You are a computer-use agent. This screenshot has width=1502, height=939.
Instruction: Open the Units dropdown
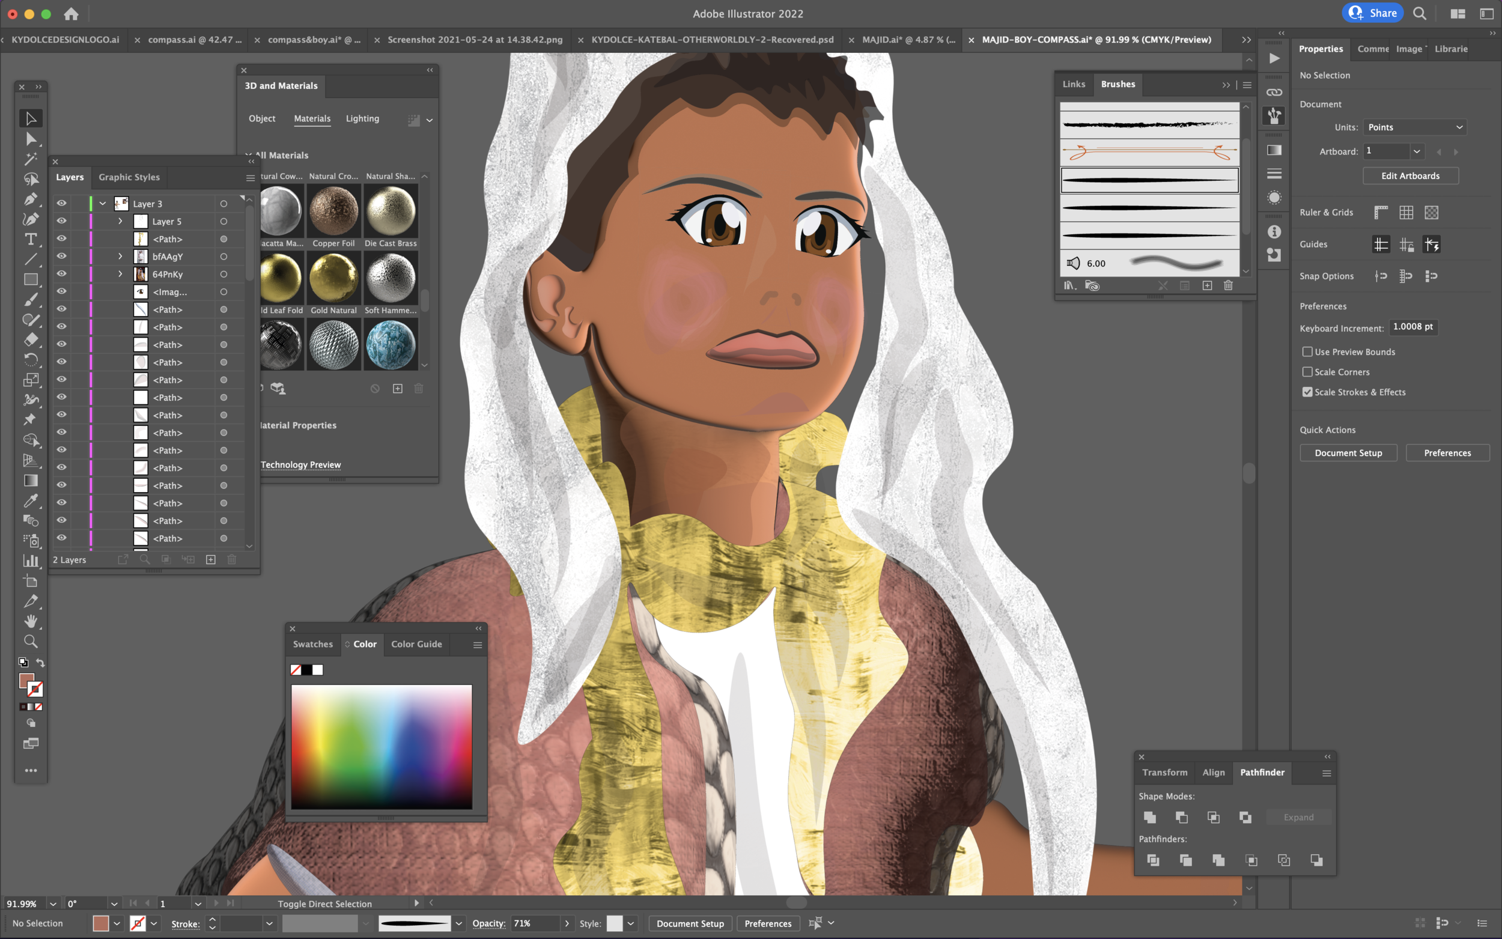click(x=1414, y=127)
